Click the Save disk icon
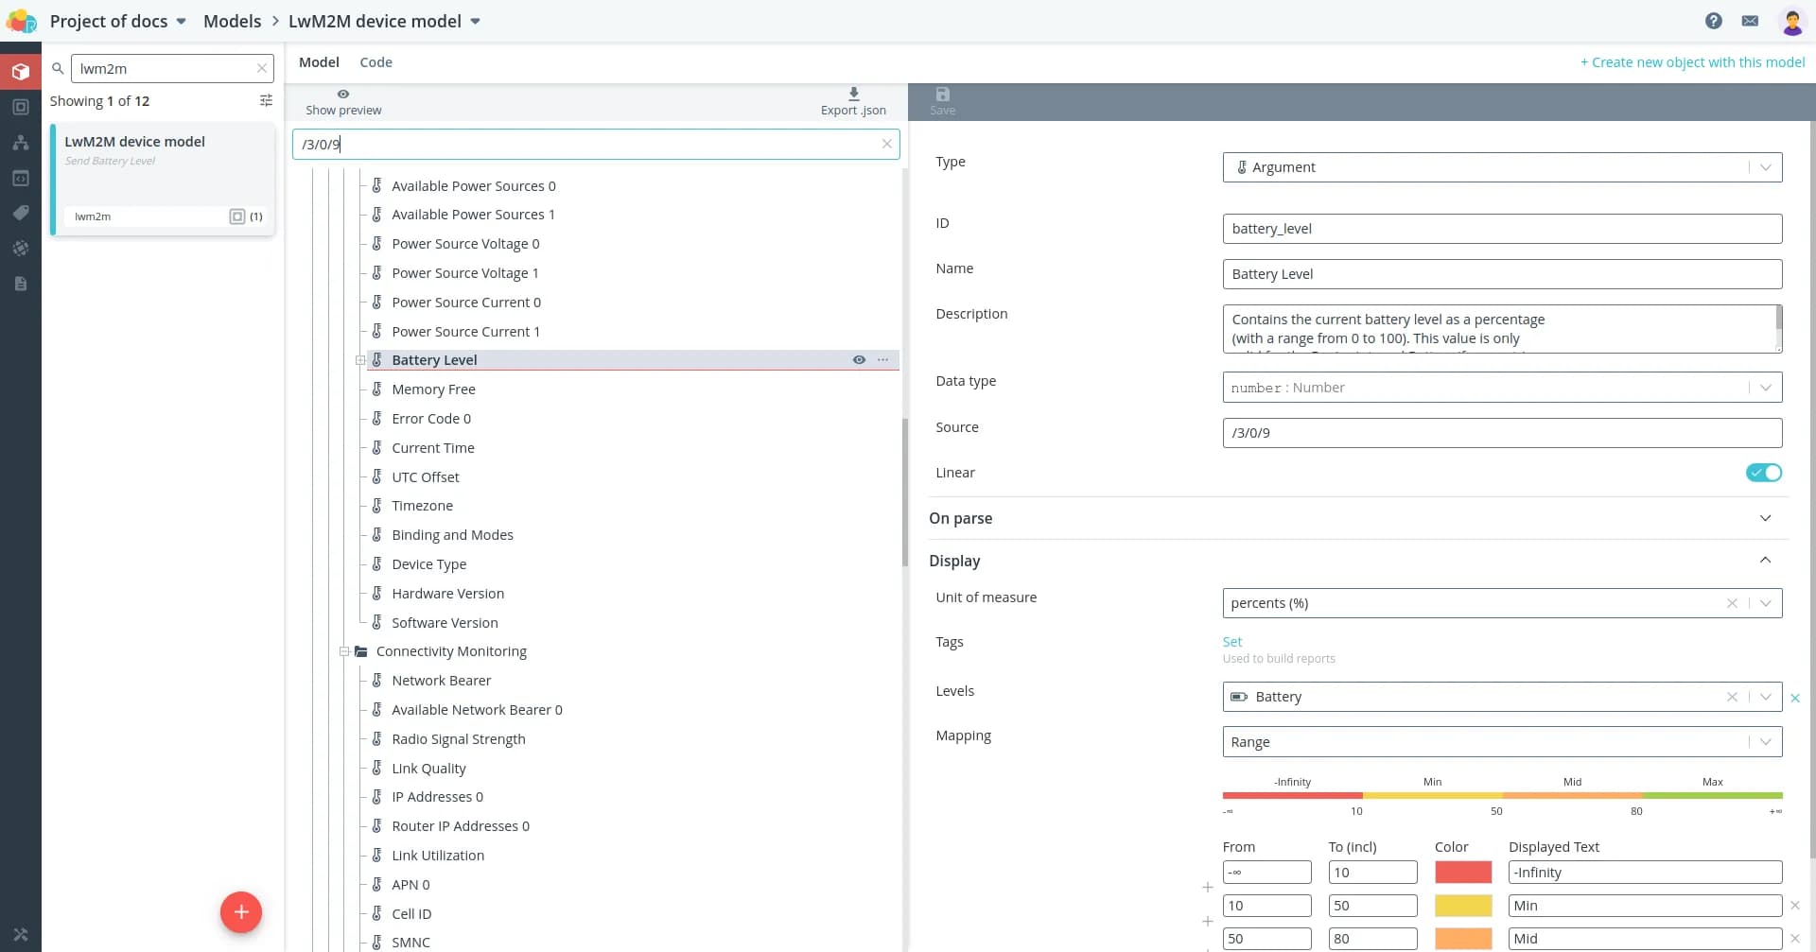1816x952 pixels. point(942,95)
